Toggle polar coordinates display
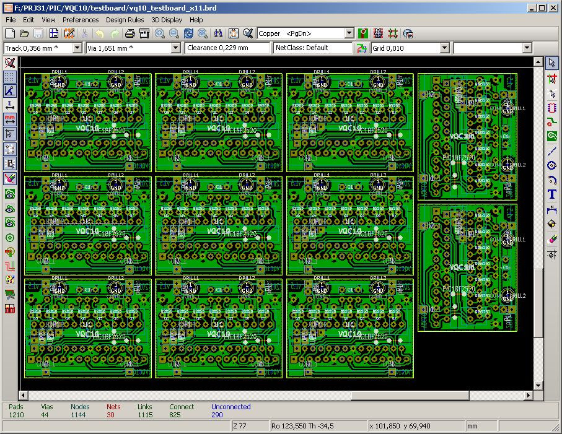The height and width of the screenshot is (434, 562). click(x=10, y=91)
